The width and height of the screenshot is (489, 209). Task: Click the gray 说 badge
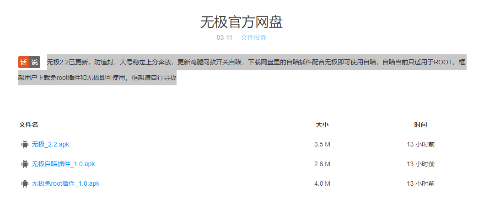click(x=35, y=62)
